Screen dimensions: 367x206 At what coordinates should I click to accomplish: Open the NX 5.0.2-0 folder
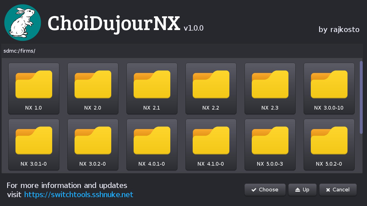(x=329, y=144)
